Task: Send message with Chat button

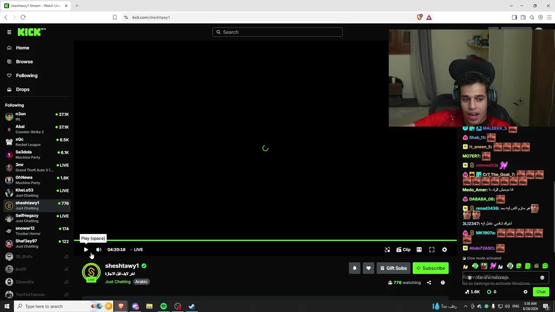Action: [x=541, y=292]
